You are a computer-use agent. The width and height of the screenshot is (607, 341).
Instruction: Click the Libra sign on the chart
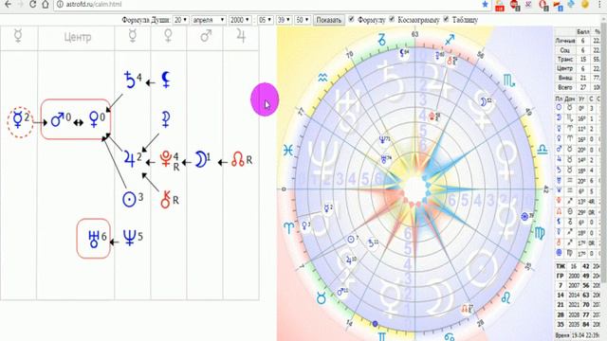coord(543,150)
